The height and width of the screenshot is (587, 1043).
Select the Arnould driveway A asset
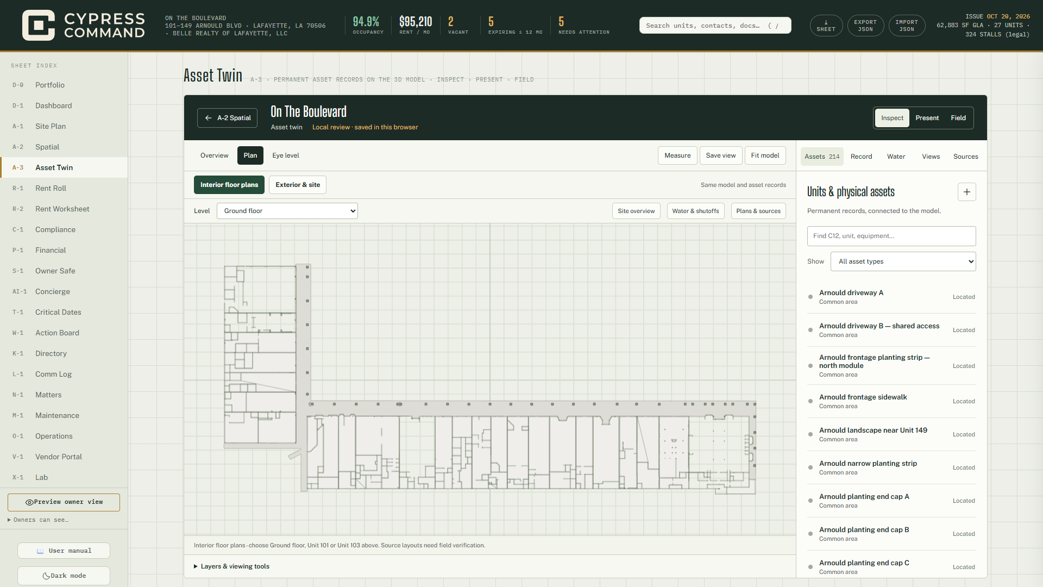891,297
